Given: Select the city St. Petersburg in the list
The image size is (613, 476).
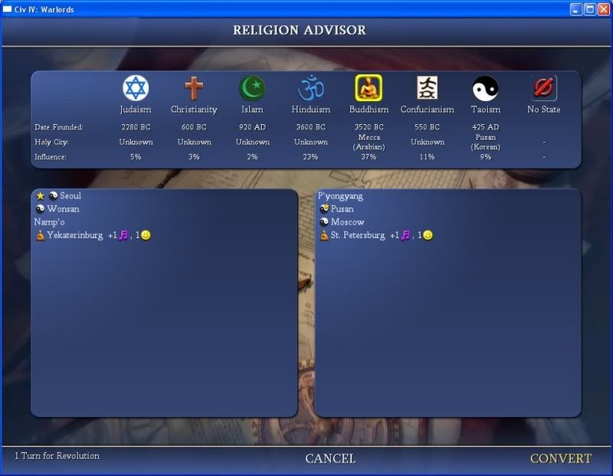Looking at the screenshot, I should [x=358, y=235].
